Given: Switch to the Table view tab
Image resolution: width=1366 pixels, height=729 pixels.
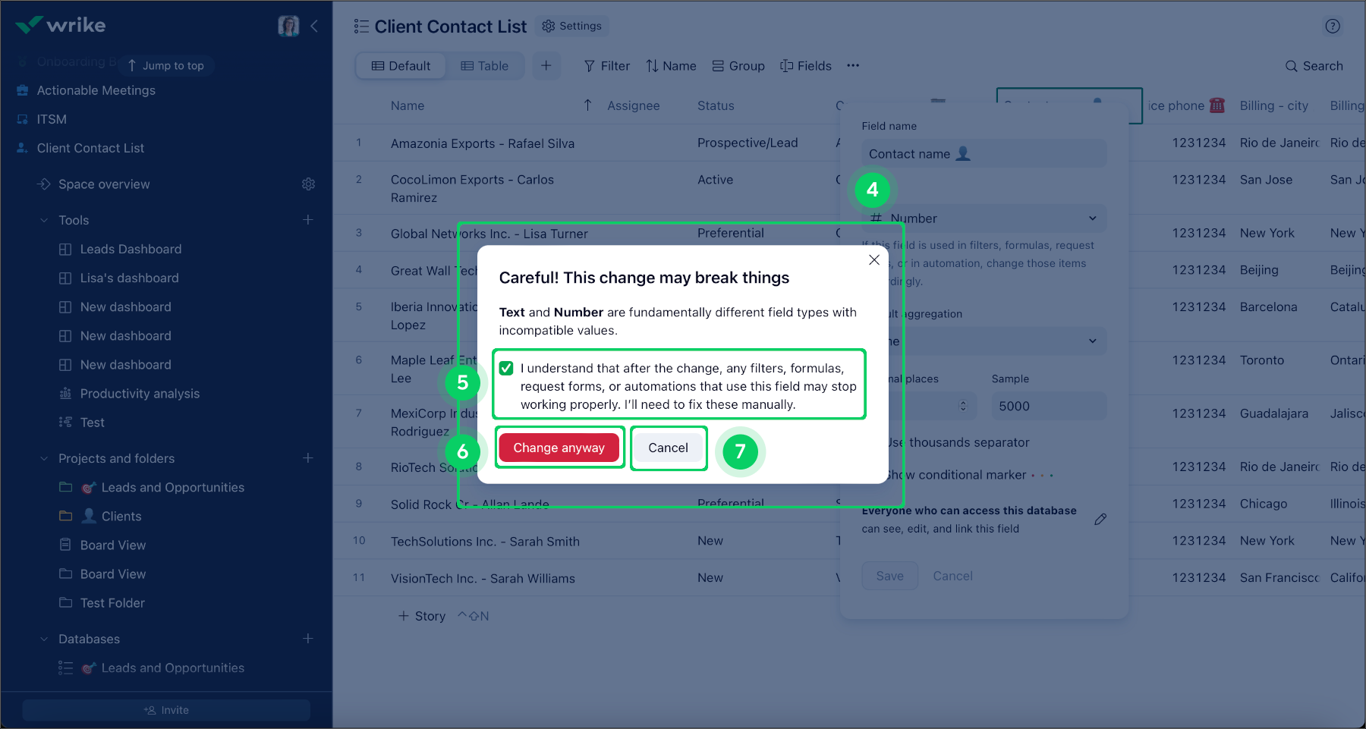Looking at the screenshot, I should coord(485,66).
